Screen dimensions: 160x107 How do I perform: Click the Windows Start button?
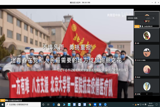(x=2, y=105)
